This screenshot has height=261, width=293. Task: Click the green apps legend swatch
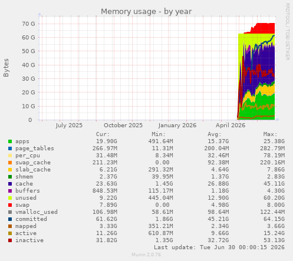point(10,141)
